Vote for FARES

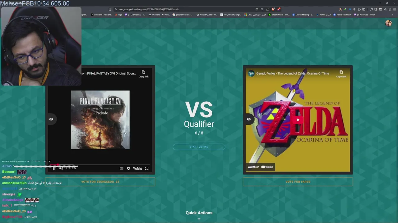click(298, 182)
